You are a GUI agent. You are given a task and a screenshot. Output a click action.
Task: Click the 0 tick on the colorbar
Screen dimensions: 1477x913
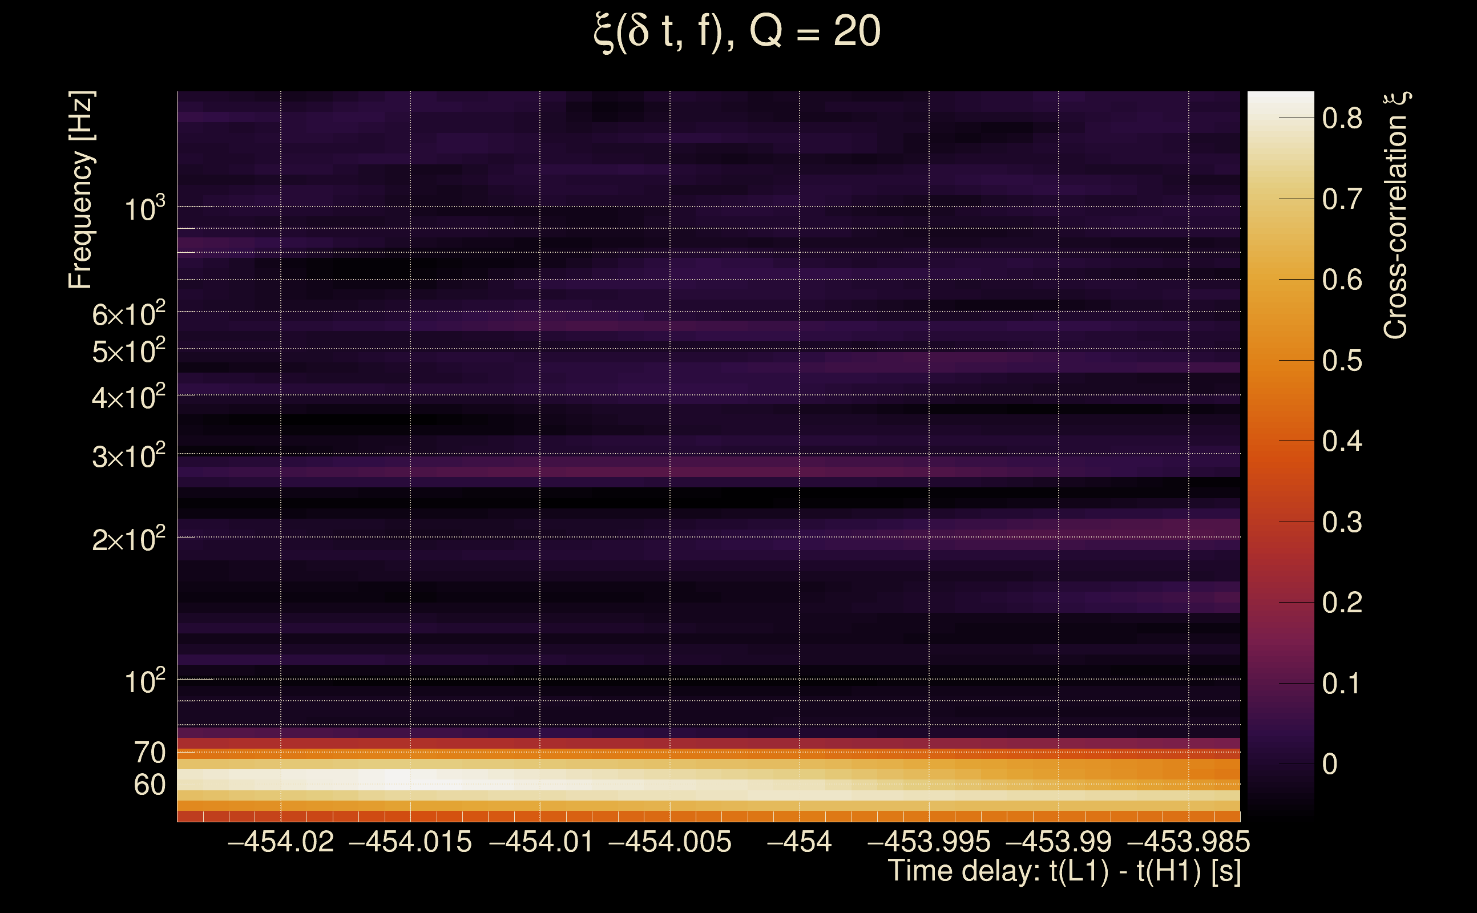pyautogui.click(x=1330, y=765)
